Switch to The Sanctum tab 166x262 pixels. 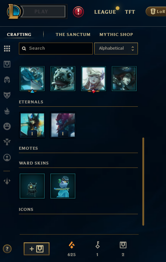(73, 34)
